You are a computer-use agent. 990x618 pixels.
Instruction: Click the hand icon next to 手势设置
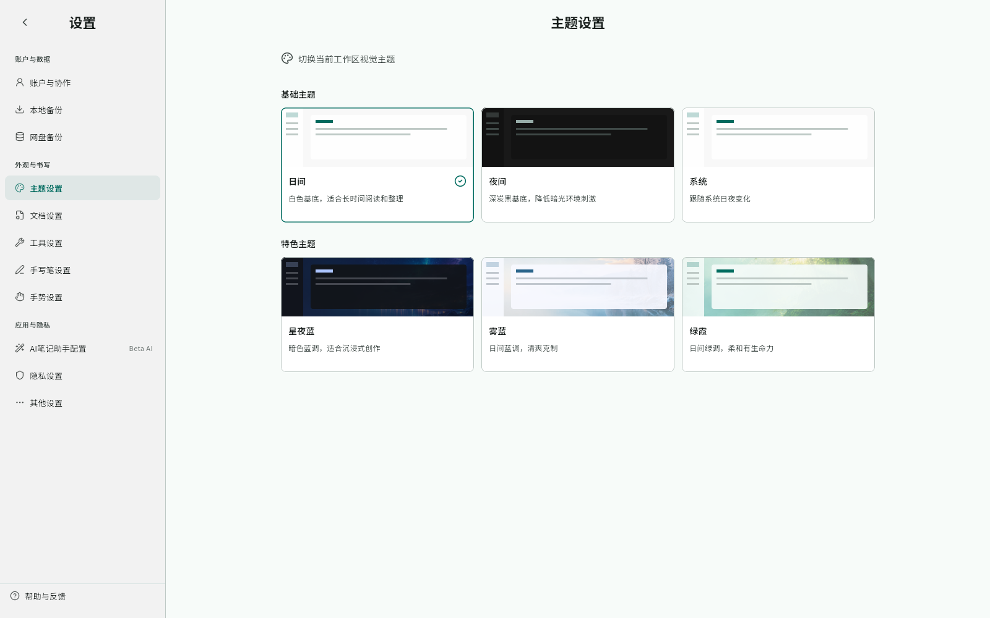point(20,297)
